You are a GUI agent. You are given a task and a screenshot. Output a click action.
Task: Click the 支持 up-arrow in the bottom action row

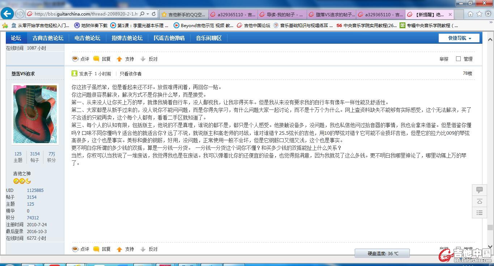coord(119,249)
